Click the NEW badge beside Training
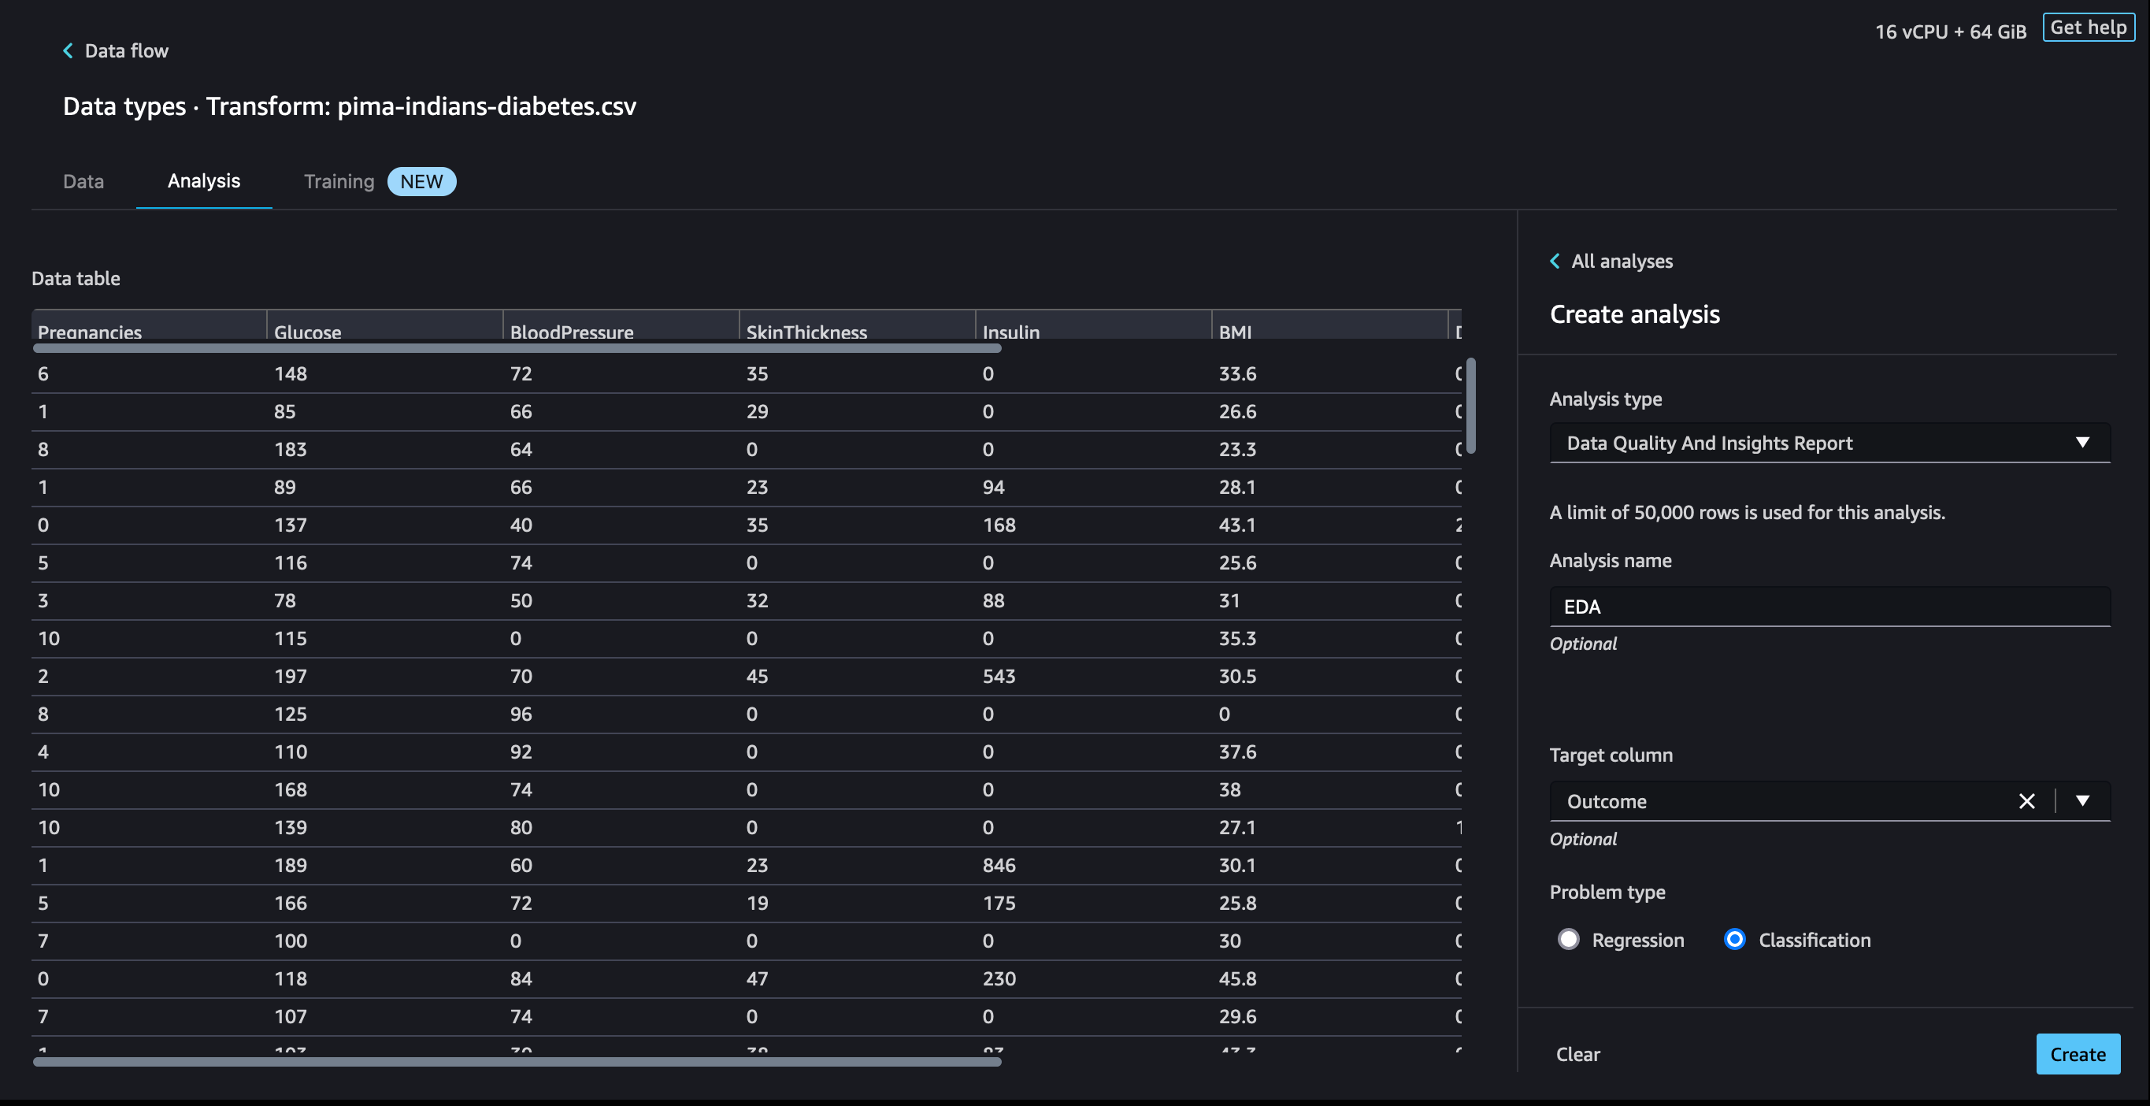Image resolution: width=2150 pixels, height=1106 pixels. [421, 181]
